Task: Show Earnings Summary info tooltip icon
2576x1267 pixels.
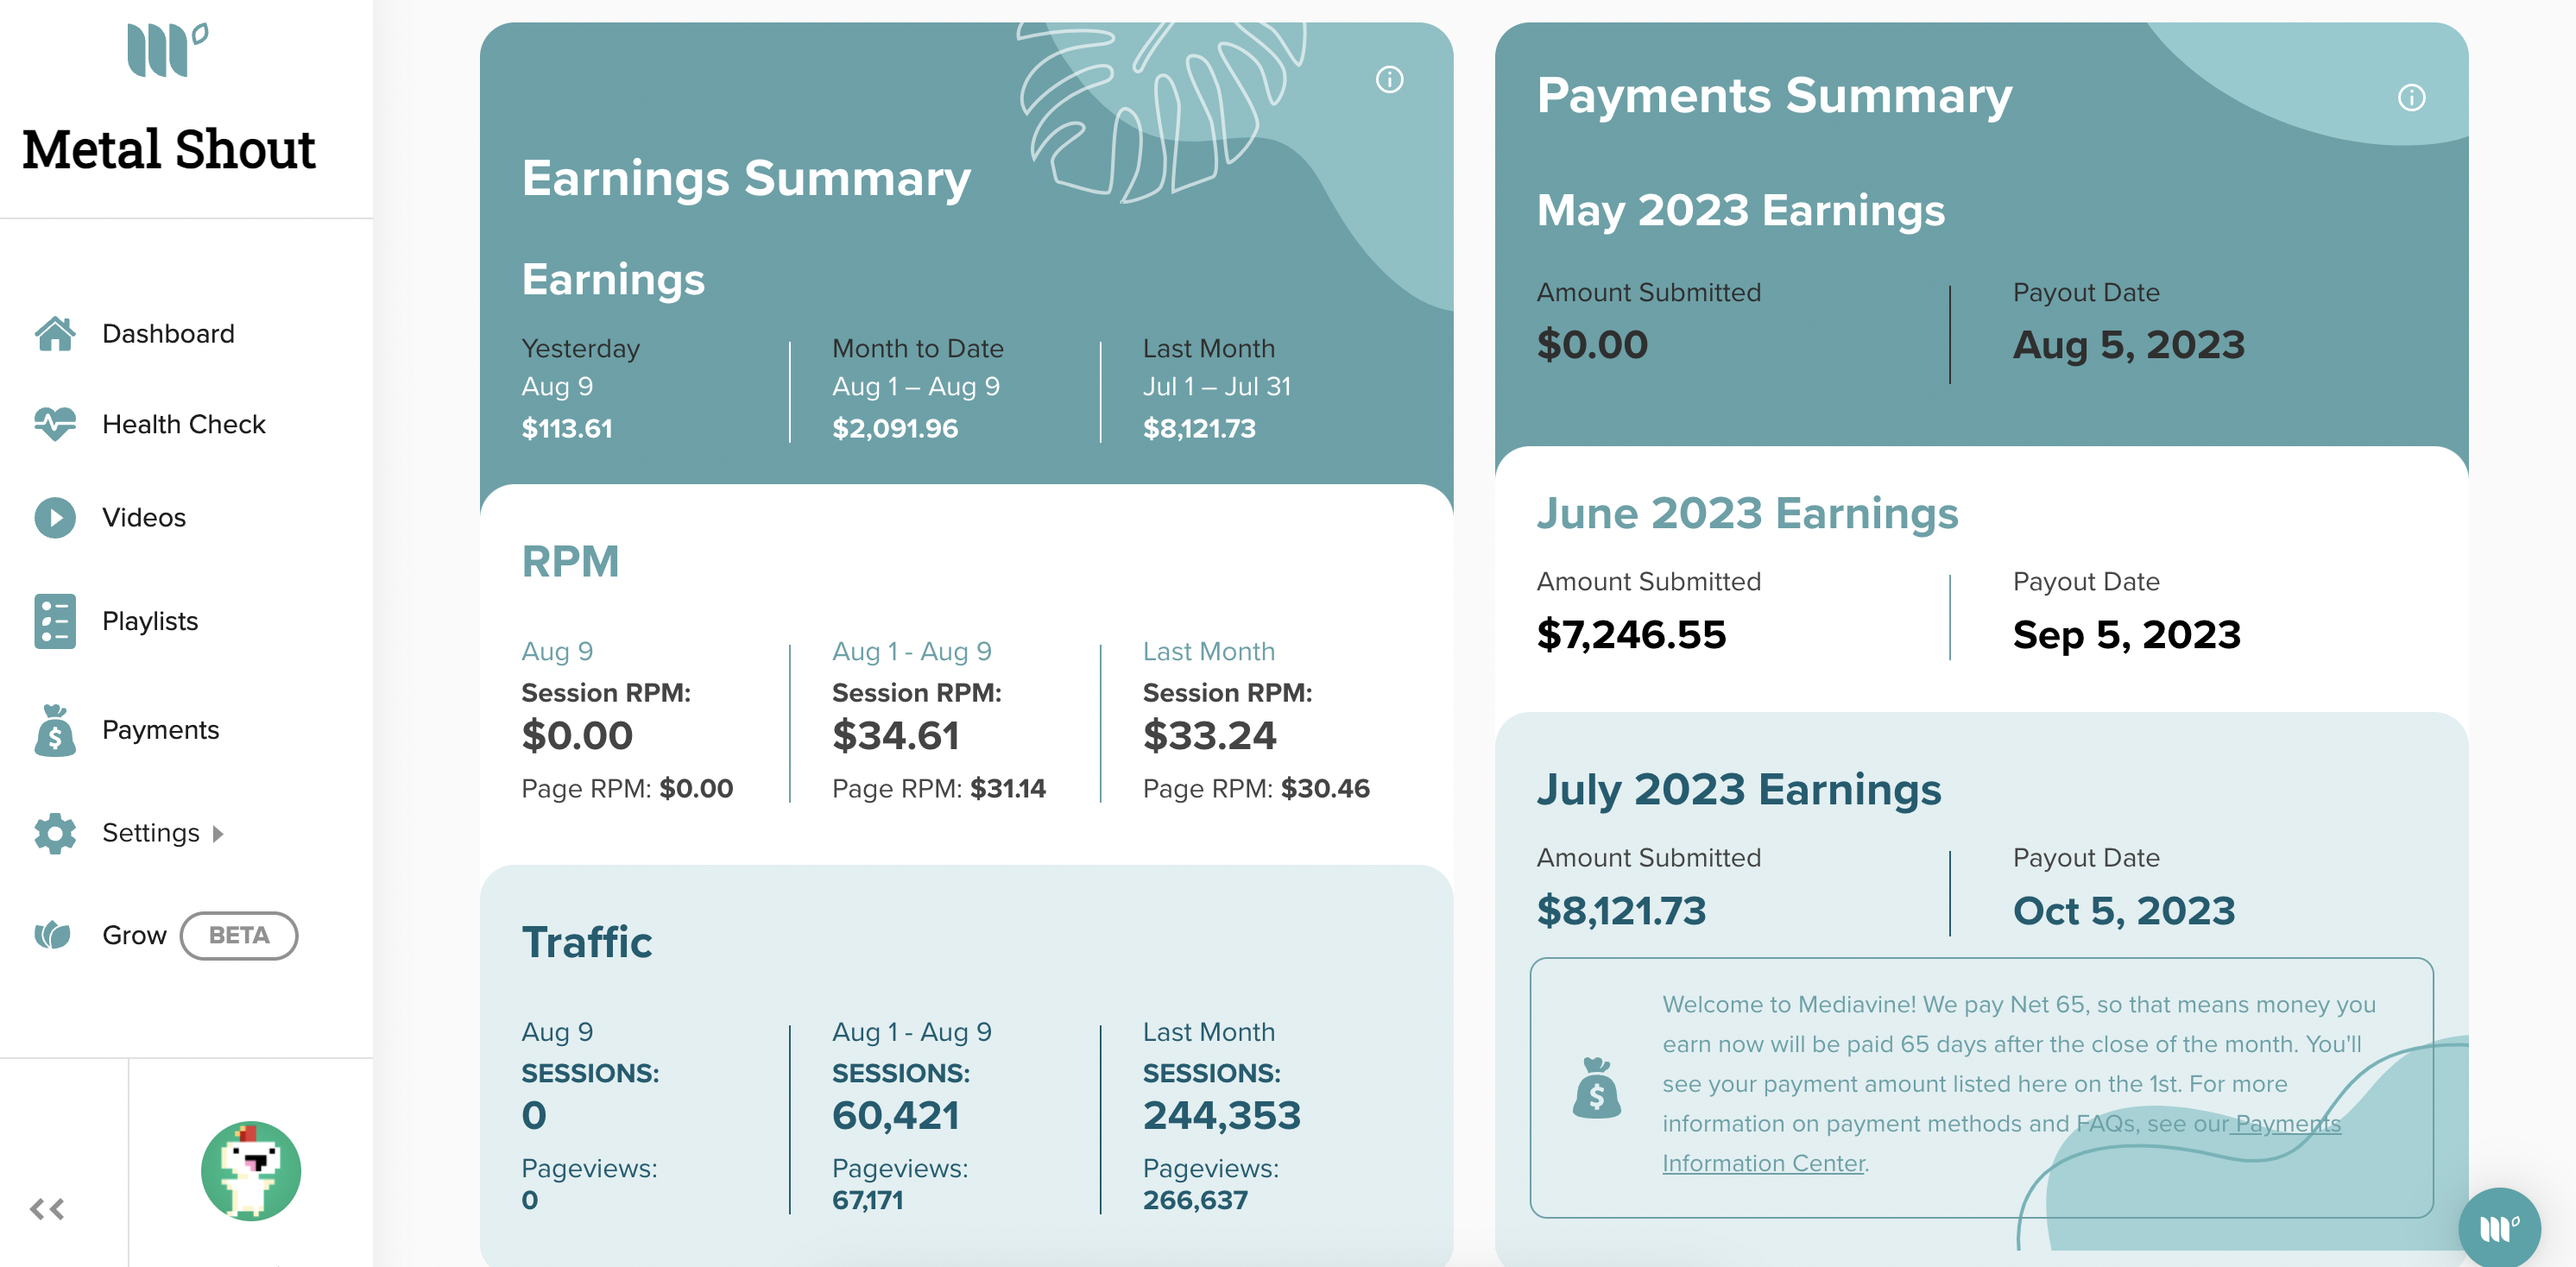Action: click(x=1389, y=80)
